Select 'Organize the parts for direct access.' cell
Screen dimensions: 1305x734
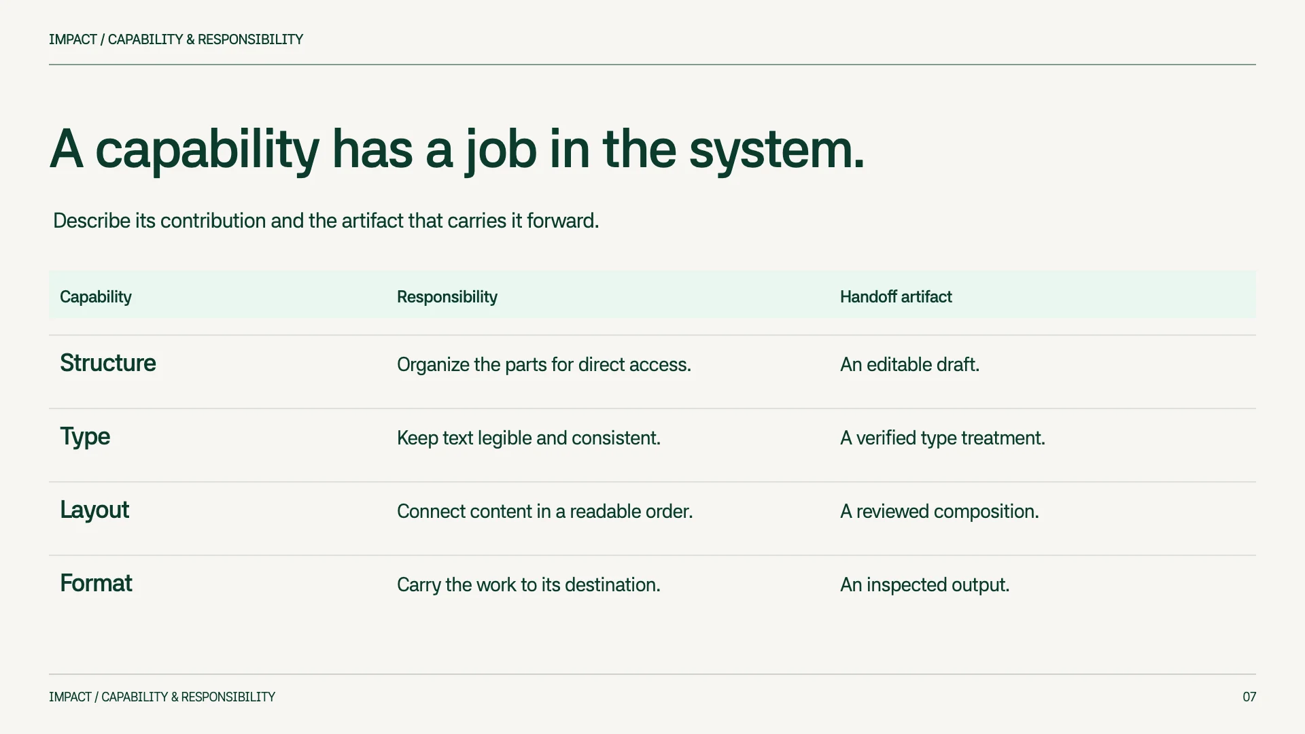tap(544, 365)
